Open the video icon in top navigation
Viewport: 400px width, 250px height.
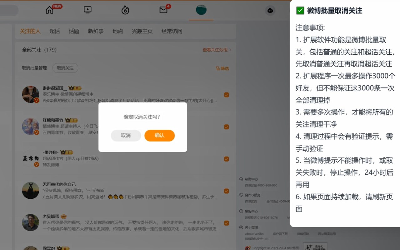click(87, 10)
